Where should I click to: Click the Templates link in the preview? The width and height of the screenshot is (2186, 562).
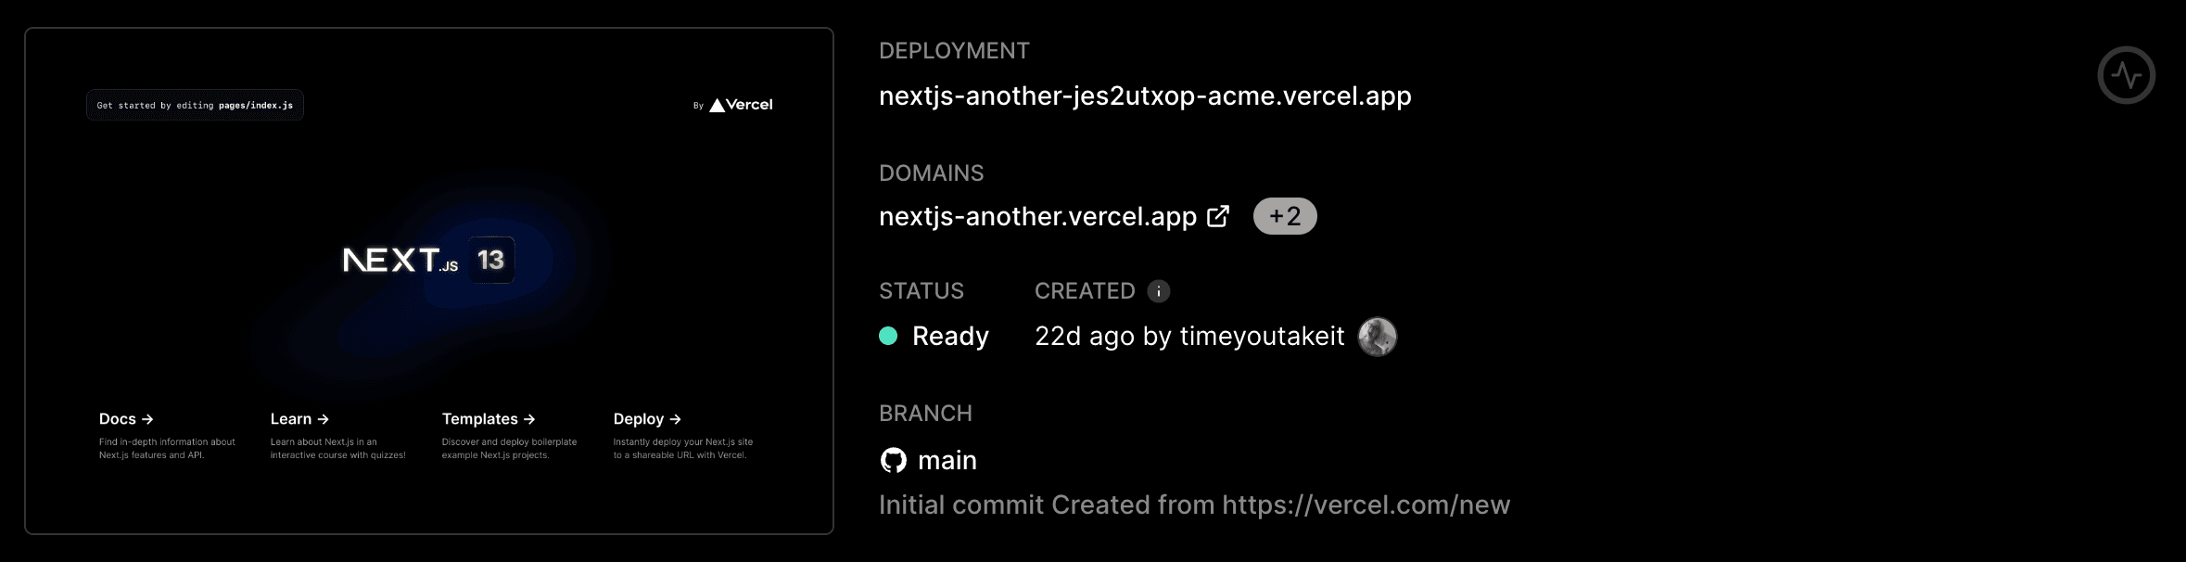479,418
